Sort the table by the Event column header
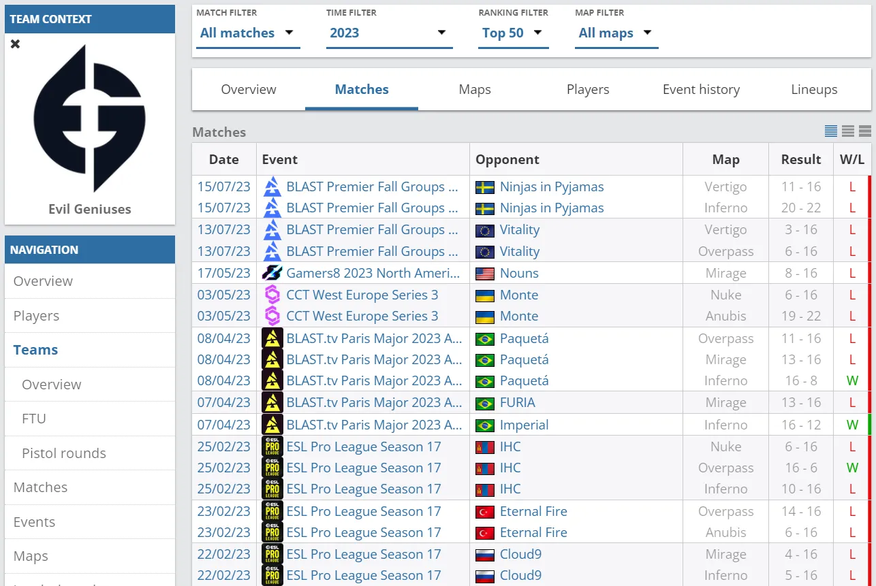 click(363, 160)
